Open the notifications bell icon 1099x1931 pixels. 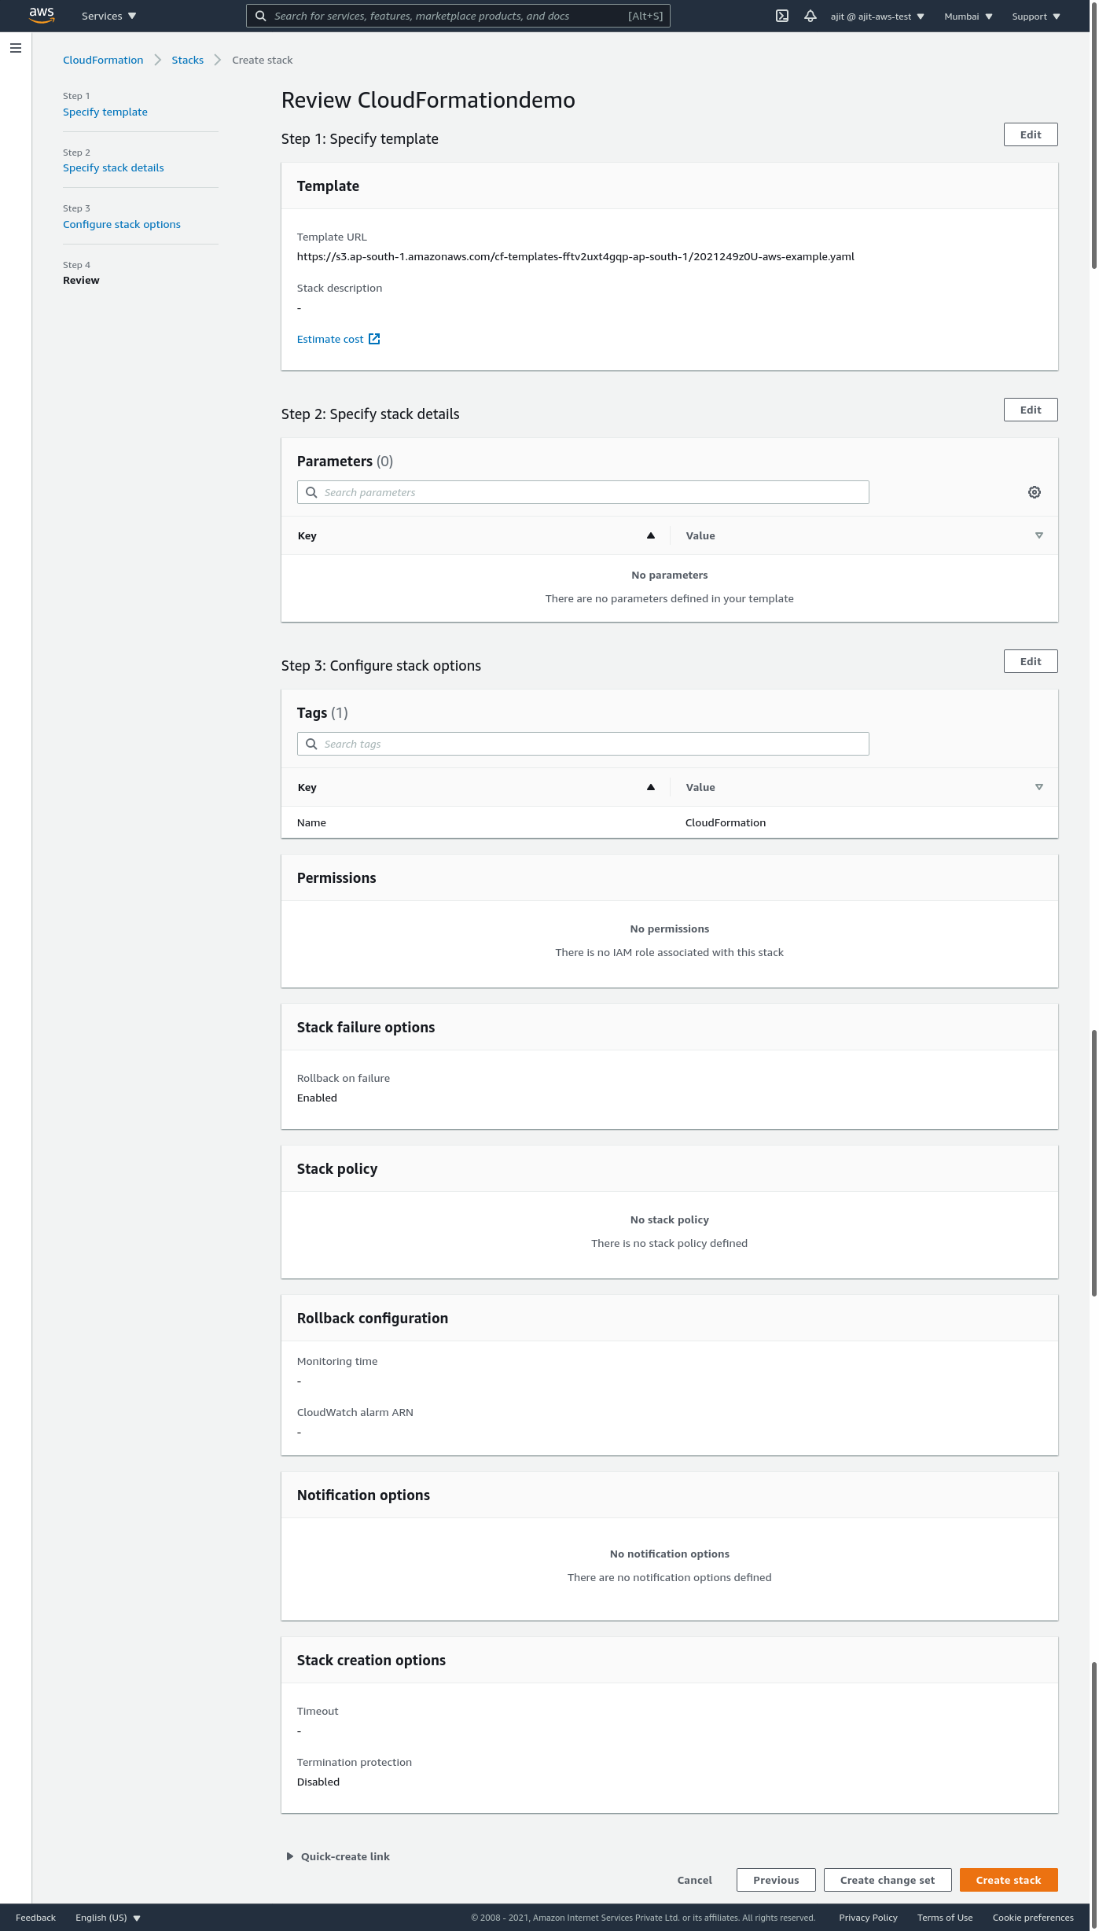(x=810, y=16)
